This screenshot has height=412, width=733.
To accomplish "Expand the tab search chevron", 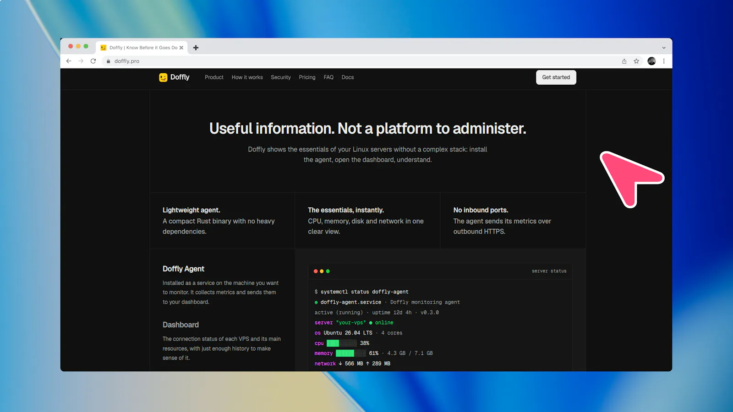I will click(663, 48).
